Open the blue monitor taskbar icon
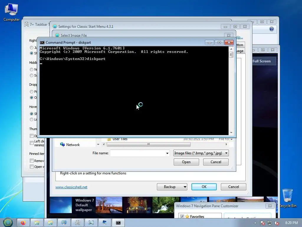This screenshot has width=302, height=227. click(x=105, y=223)
